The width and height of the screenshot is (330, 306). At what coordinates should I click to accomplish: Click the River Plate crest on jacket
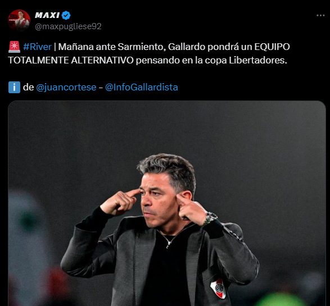218,289
